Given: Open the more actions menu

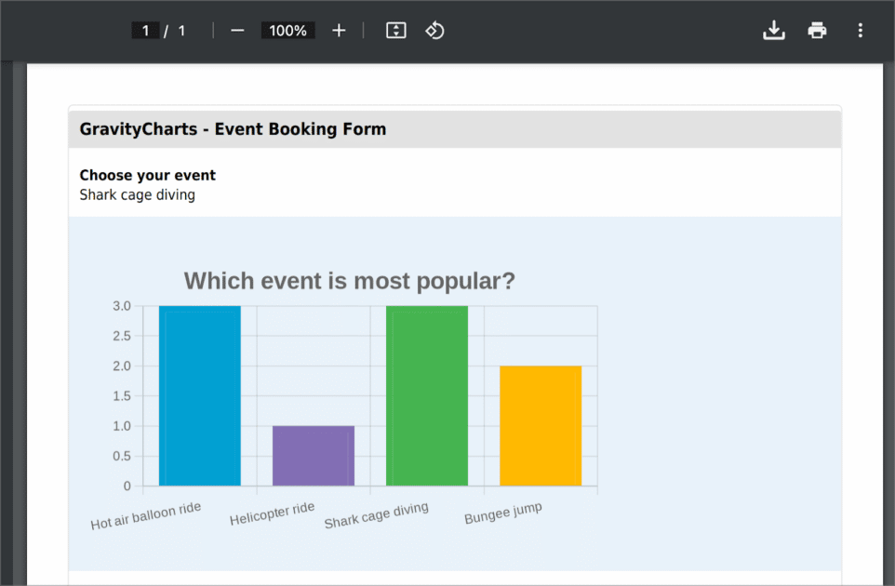Looking at the screenshot, I should coord(860,30).
